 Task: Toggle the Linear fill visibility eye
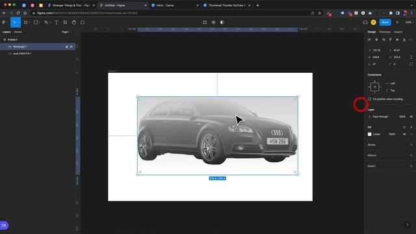[404, 135]
